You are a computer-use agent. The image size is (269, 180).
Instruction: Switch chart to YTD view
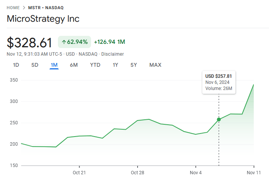coord(95,65)
